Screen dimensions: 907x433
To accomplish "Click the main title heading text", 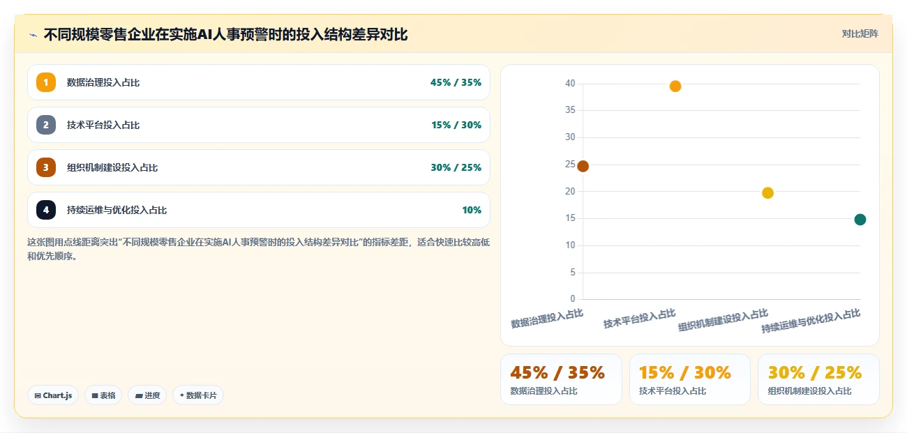I will pyautogui.click(x=225, y=34).
